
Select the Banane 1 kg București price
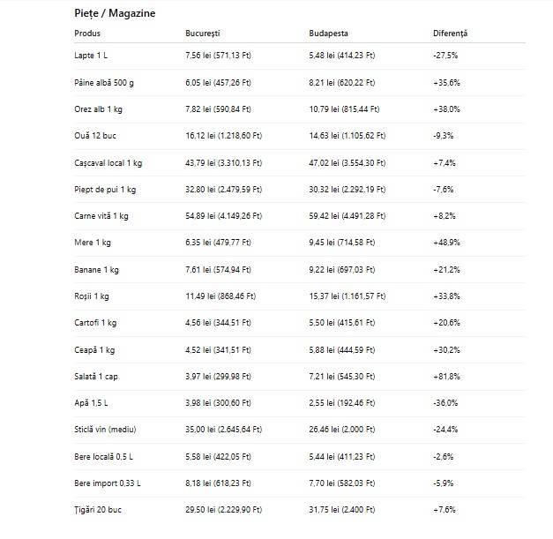[218, 270]
